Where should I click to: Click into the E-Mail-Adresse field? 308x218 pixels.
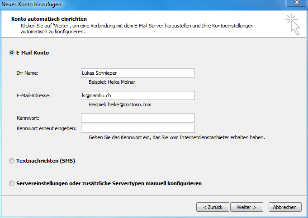[x=138, y=95]
